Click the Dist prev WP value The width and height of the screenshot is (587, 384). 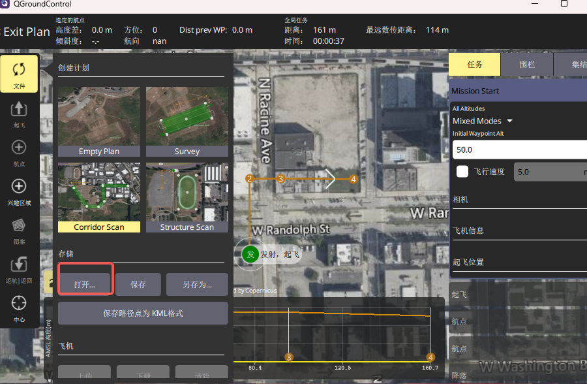coord(242,30)
